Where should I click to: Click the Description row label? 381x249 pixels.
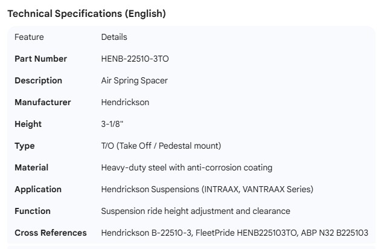coord(38,80)
